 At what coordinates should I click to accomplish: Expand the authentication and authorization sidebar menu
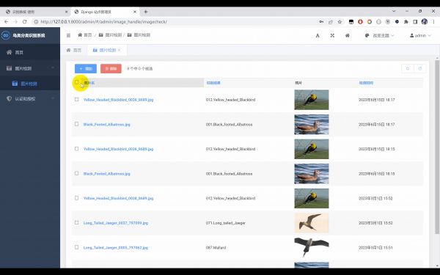(30, 98)
